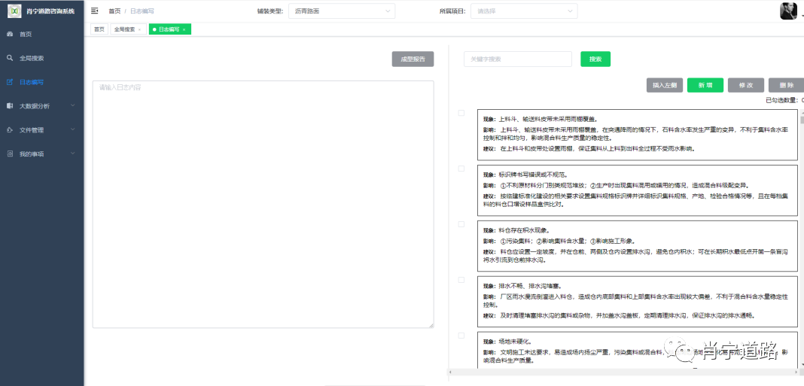Click the 首页 breadcrumb link
Viewport: 804px width, 386px height.
coord(114,11)
